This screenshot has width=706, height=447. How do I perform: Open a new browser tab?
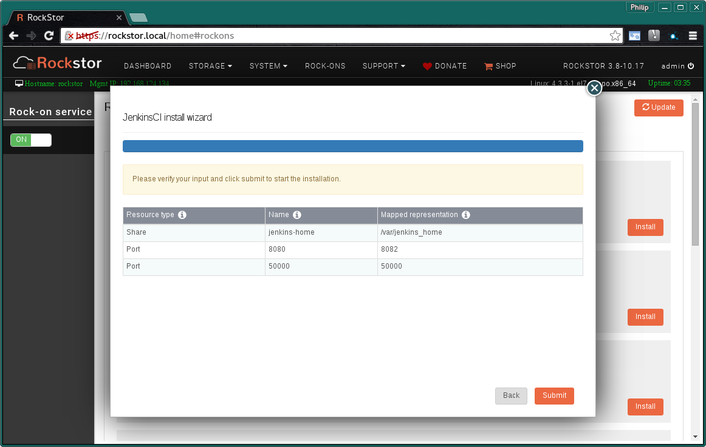click(x=139, y=18)
